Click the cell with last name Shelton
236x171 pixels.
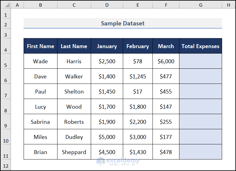74,92
